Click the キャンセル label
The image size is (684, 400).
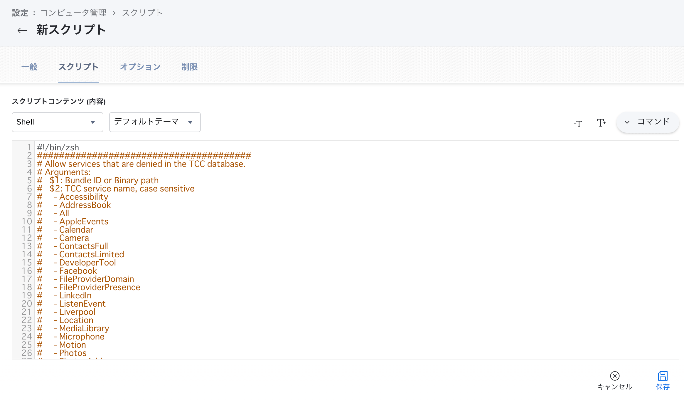point(615,387)
